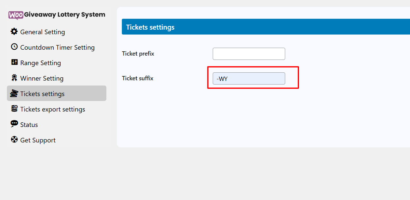Open the General Setting menu item
410x200 pixels.
42,32
